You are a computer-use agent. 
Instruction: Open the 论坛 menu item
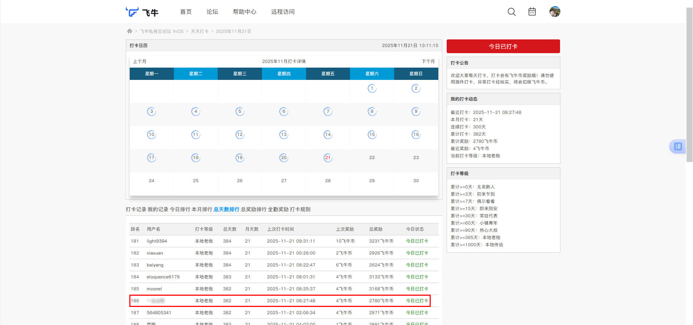click(x=212, y=12)
